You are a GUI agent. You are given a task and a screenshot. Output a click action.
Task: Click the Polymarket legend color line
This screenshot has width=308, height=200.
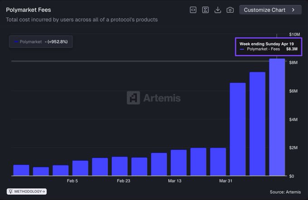point(16,42)
